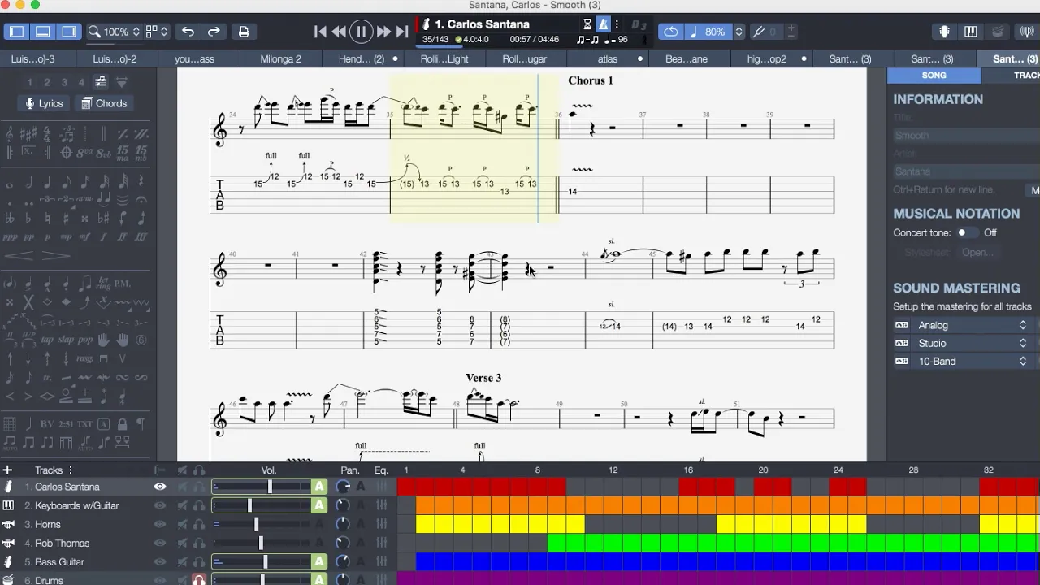Image resolution: width=1040 pixels, height=585 pixels.
Task: Switch to the Milonga 2 tab
Action: pos(280,58)
